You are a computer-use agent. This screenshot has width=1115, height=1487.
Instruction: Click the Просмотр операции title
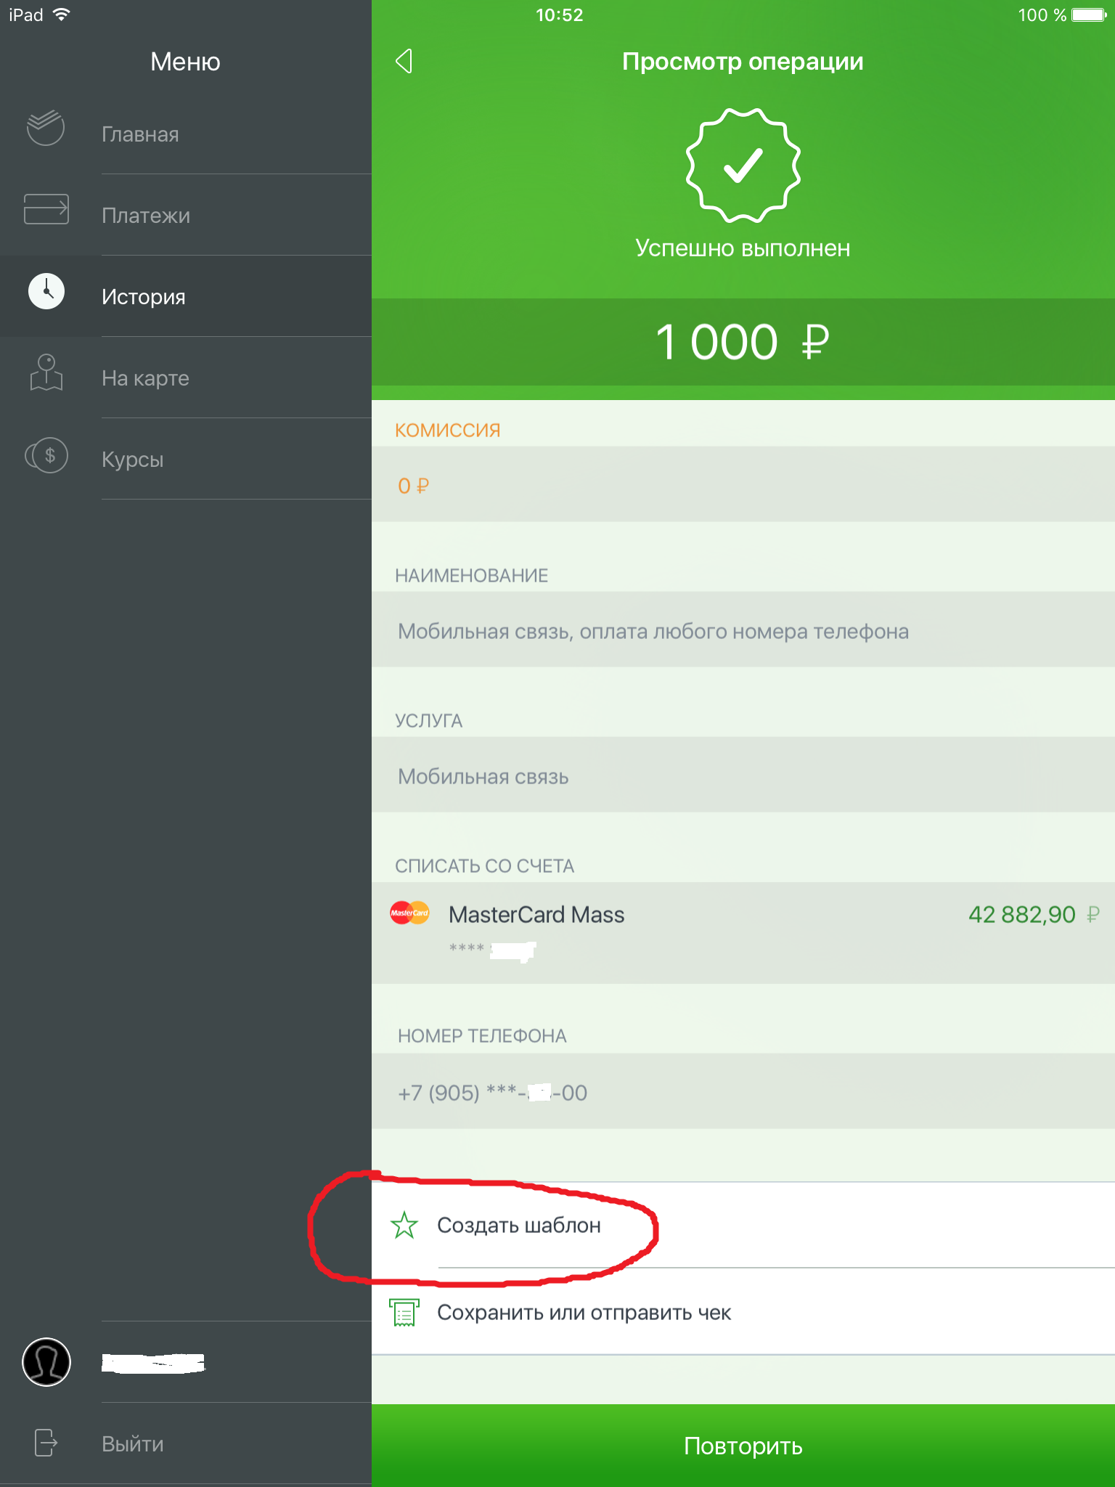[x=743, y=62]
